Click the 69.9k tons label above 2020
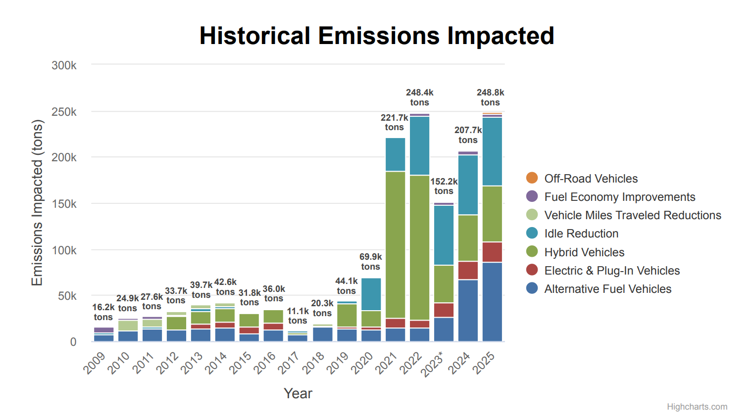The image size is (756, 420). click(x=370, y=262)
